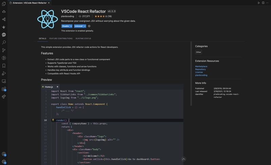Split the editor with the layout icon
The width and height of the screenshot is (271, 165).
point(263,3)
